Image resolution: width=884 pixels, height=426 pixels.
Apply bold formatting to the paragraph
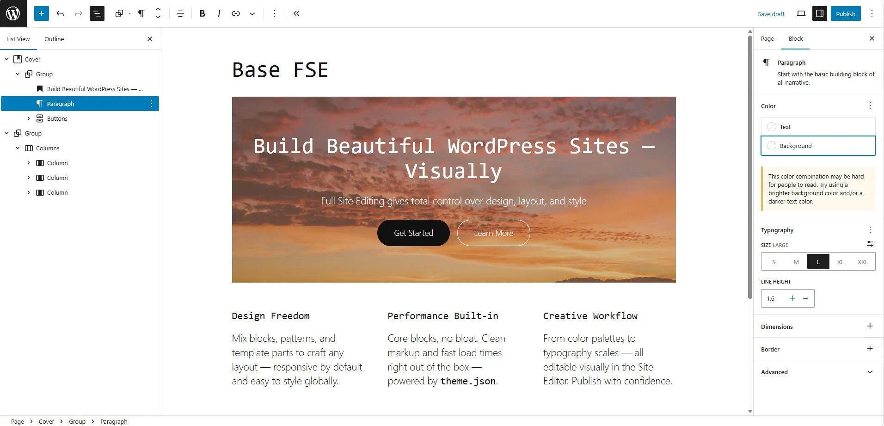(x=202, y=13)
